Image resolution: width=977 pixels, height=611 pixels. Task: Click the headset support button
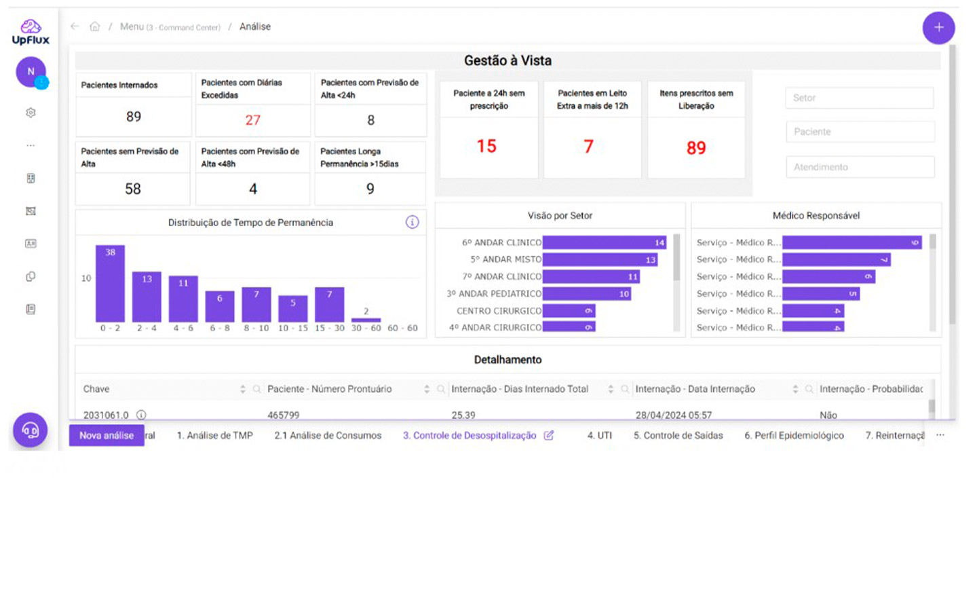pyautogui.click(x=31, y=430)
